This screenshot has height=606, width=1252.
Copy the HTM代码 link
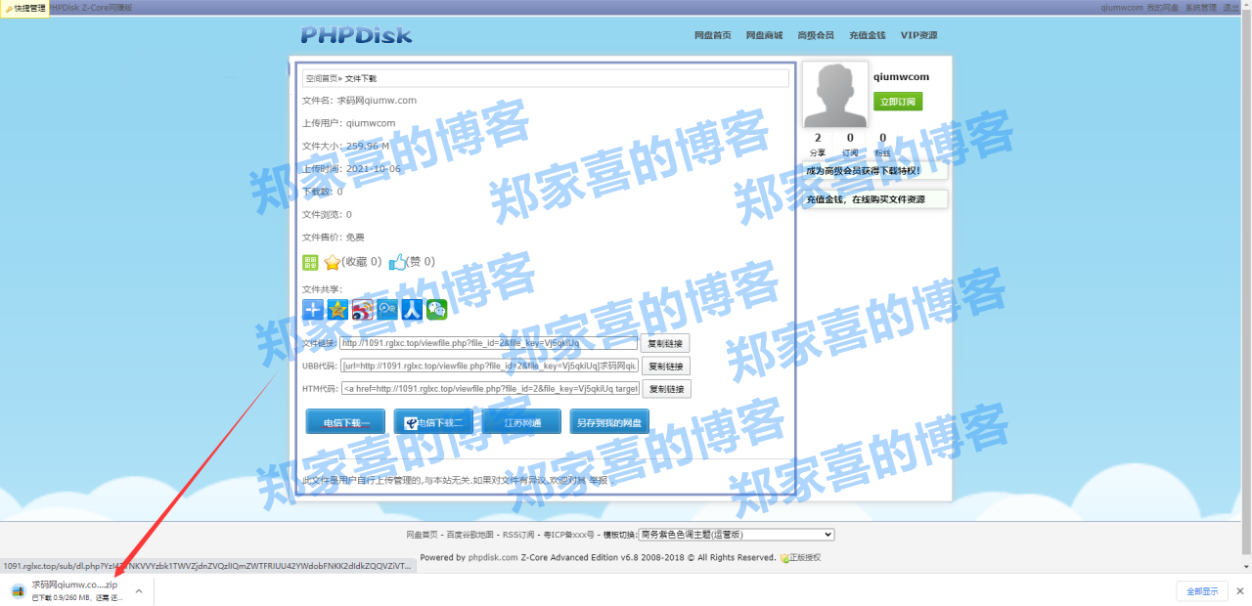pos(665,389)
